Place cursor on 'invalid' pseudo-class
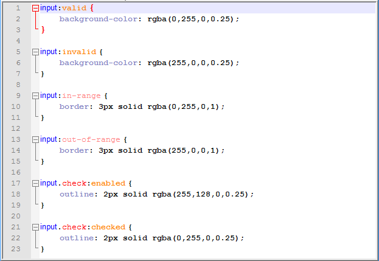This screenshot has height=261, width=379. pyautogui.click(x=79, y=52)
